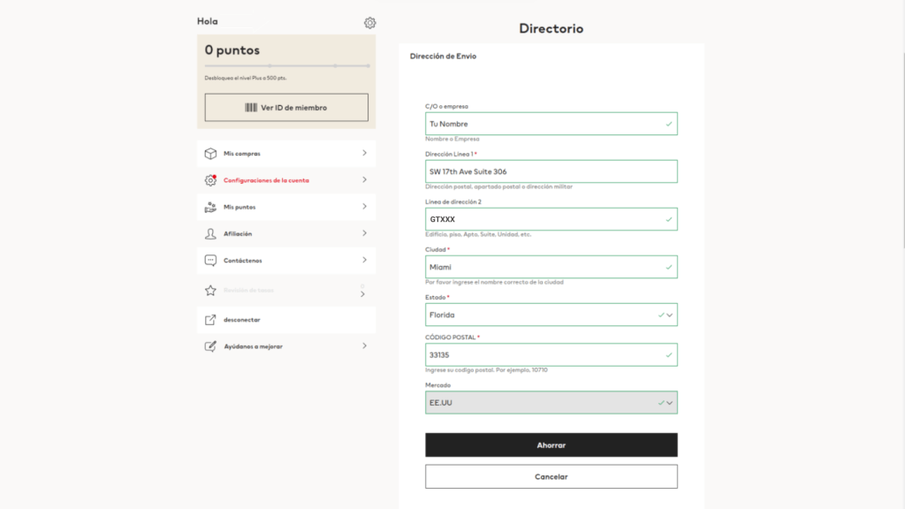Click the Cancelar button
This screenshot has height=509, width=905.
tap(551, 476)
